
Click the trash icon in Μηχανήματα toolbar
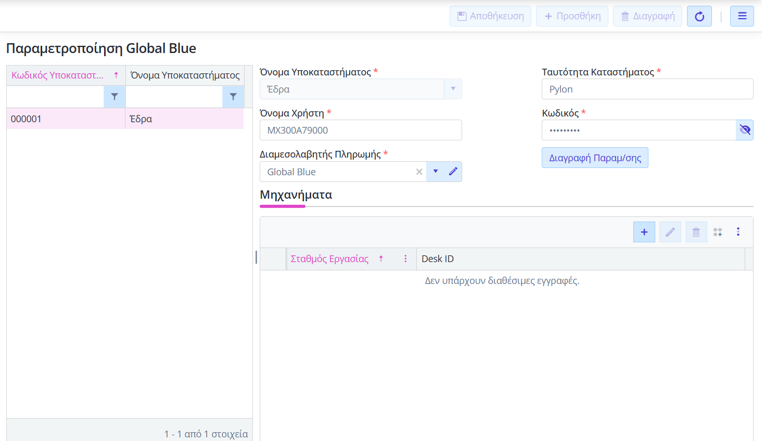696,232
